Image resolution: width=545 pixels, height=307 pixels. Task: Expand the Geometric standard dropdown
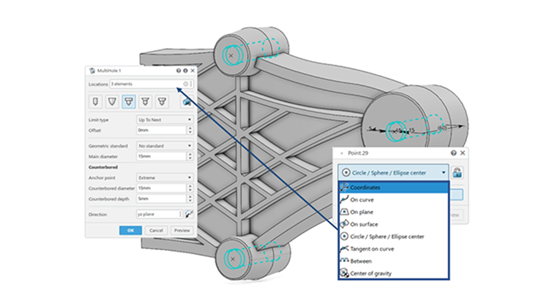point(164,146)
